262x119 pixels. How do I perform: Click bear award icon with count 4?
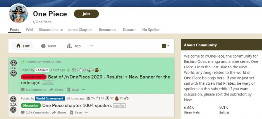pos(97,70)
